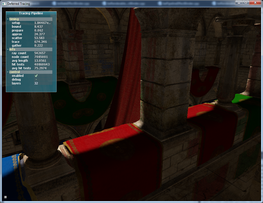Maximize the Deferred Tracing window

[246, 3]
